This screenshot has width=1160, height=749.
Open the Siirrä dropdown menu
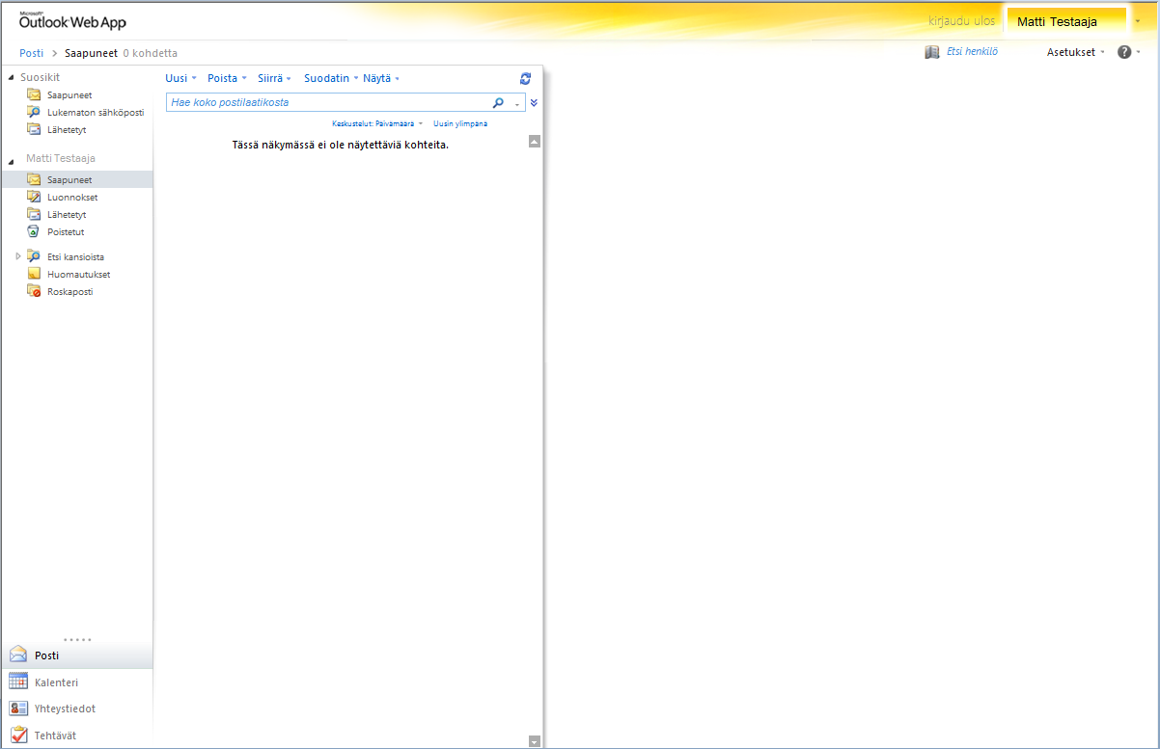tap(274, 78)
